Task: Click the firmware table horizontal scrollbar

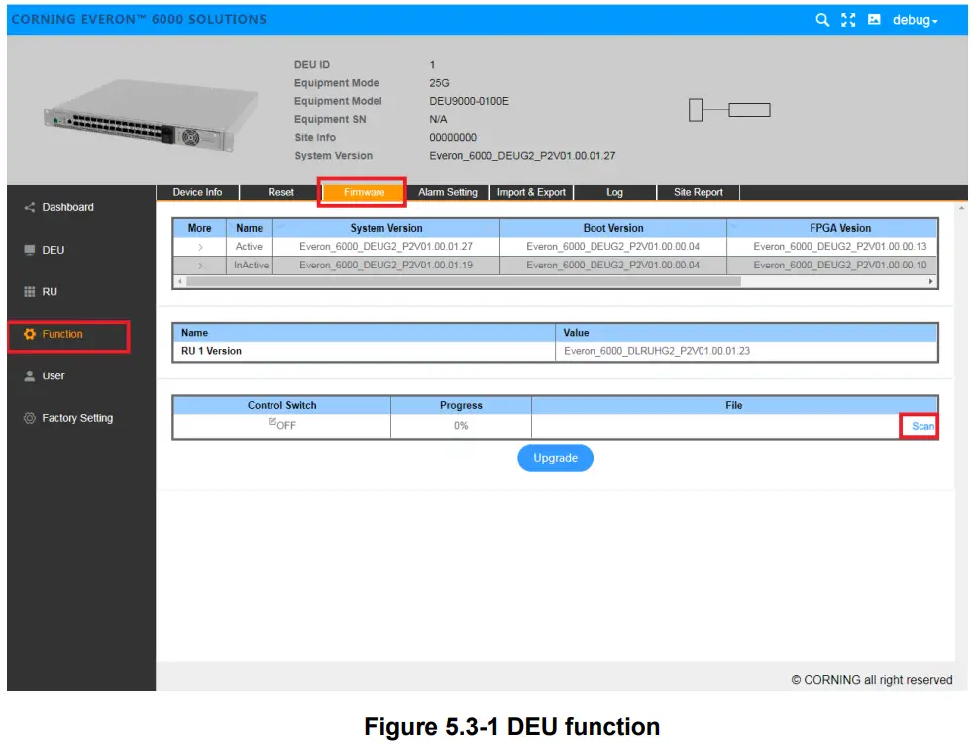Action: point(464,282)
